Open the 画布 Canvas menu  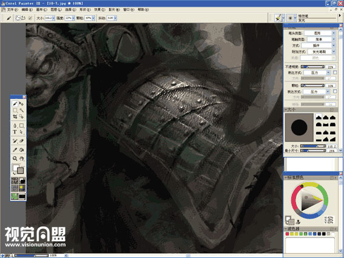(41, 10)
